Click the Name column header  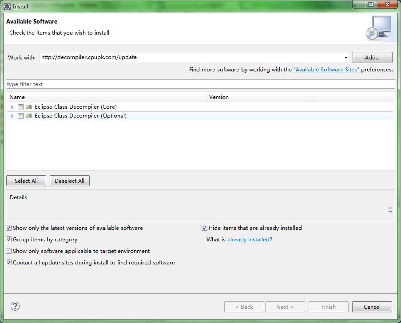(x=106, y=97)
